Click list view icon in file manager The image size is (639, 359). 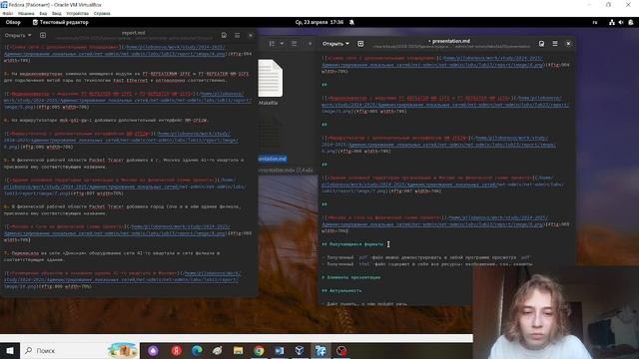(x=273, y=44)
